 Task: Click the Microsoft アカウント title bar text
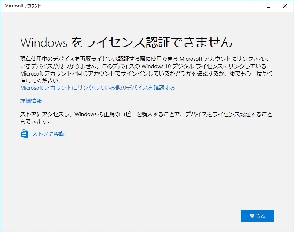pos(23,6)
